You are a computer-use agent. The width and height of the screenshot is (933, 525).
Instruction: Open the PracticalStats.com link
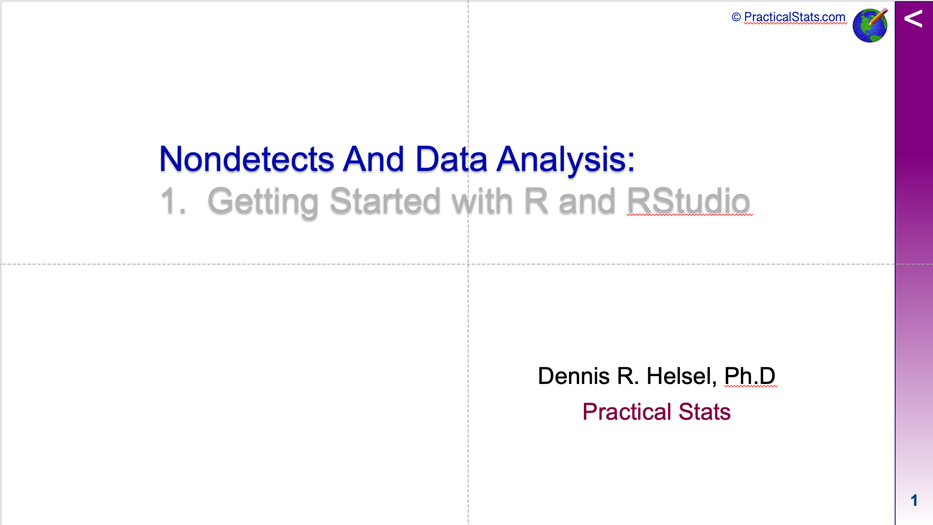coord(794,17)
